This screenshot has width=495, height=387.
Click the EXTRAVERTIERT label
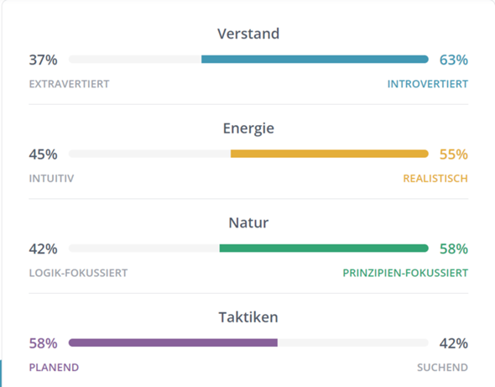[x=69, y=84]
